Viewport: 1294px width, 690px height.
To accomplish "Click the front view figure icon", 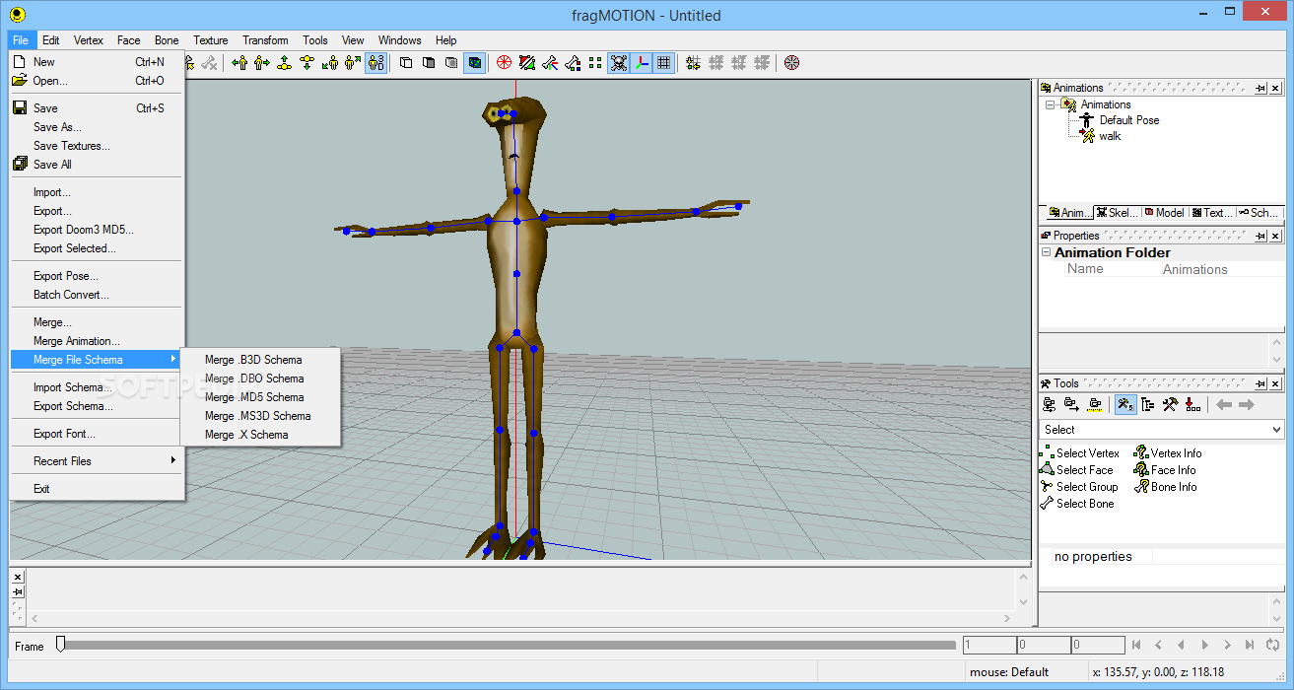I will (x=330, y=62).
